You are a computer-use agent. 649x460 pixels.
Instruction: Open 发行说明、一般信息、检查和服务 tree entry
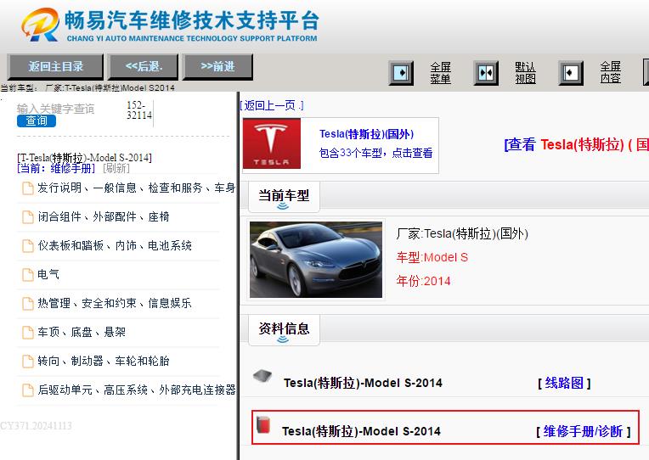136,188
